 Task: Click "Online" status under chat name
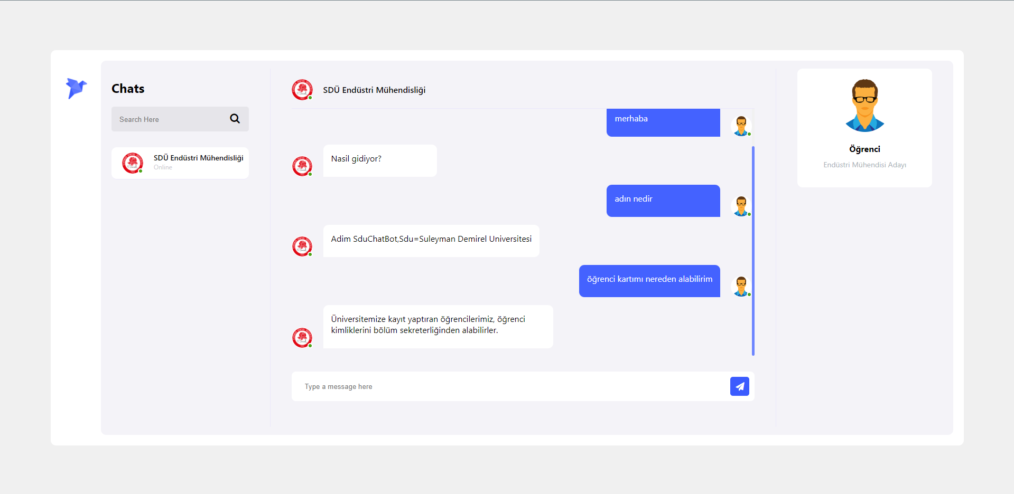163,167
